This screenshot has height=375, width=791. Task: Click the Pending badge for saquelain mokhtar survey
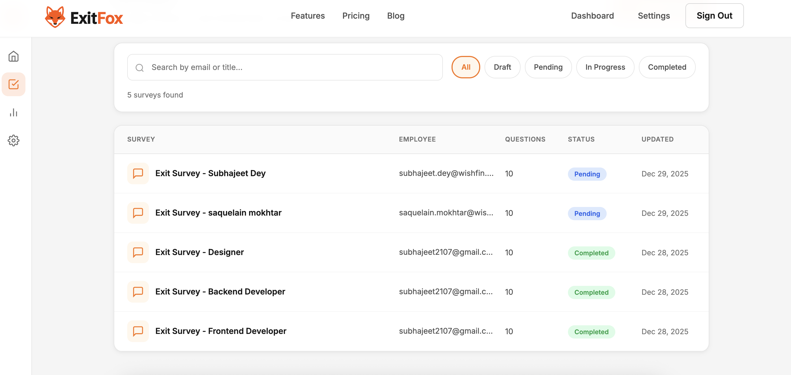click(x=587, y=213)
